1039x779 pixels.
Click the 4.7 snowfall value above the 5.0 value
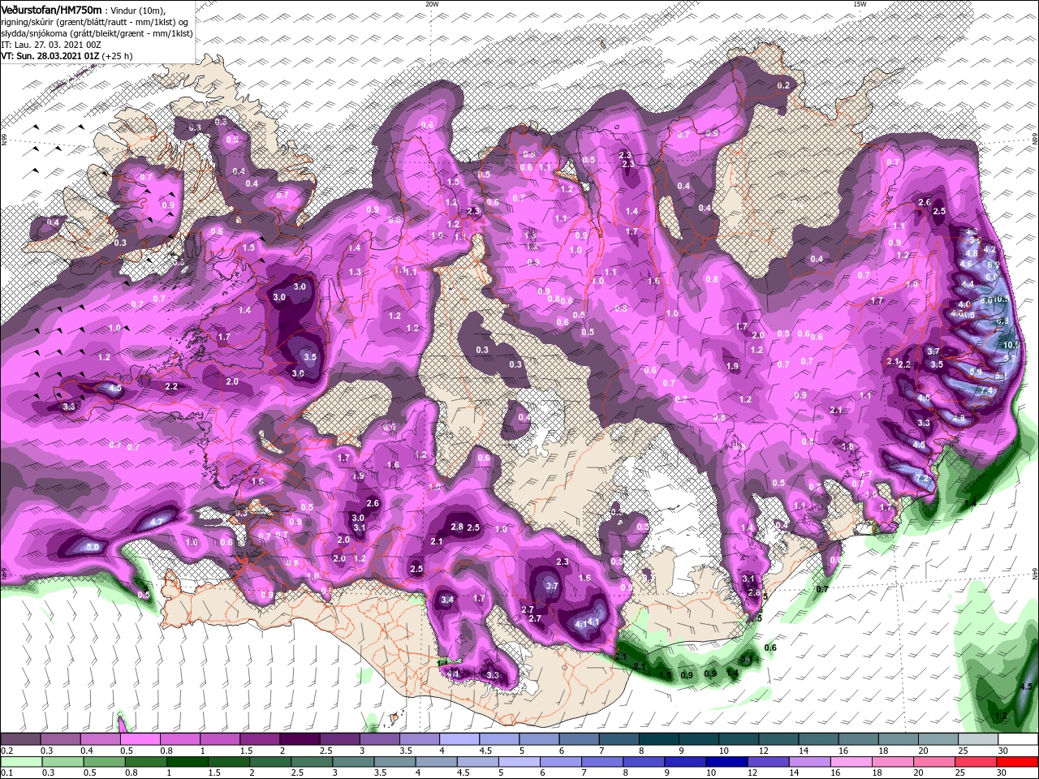click(157, 522)
